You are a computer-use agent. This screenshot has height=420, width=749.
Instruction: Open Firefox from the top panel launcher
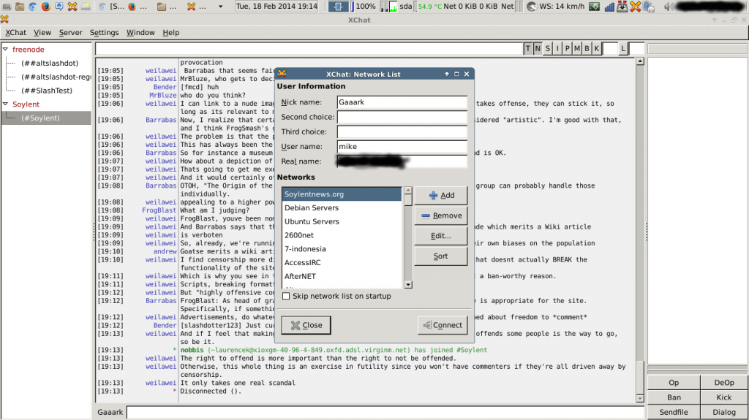tap(46, 7)
